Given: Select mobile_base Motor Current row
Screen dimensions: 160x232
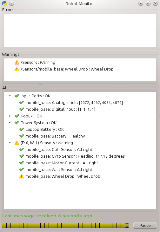Looking at the screenshot, I should (62, 163).
